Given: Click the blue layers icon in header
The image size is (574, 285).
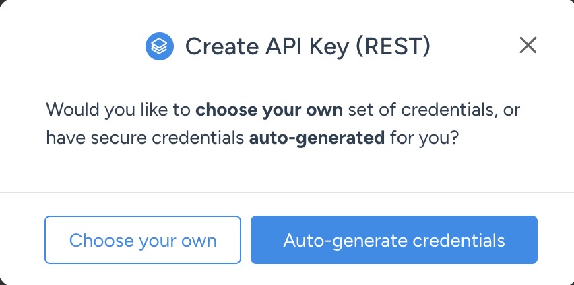Looking at the screenshot, I should click(x=160, y=46).
